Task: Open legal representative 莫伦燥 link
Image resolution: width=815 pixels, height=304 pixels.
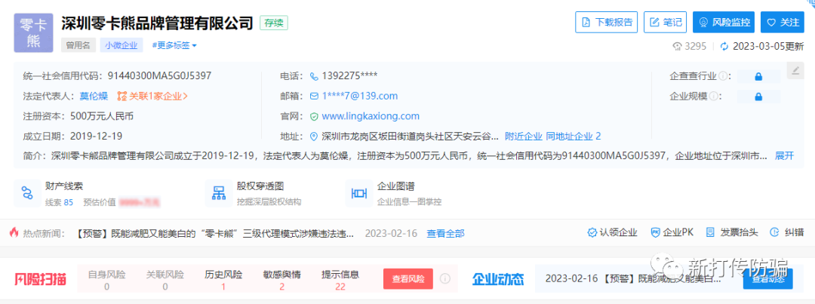Action: pyautogui.click(x=94, y=96)
